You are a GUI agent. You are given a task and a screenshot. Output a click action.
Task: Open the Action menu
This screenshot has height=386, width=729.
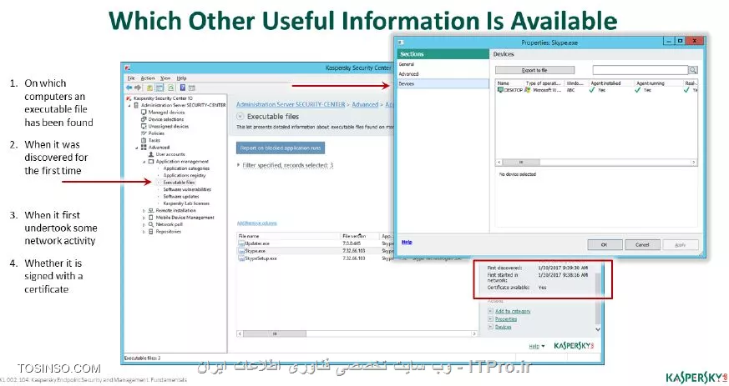point(147,78)
